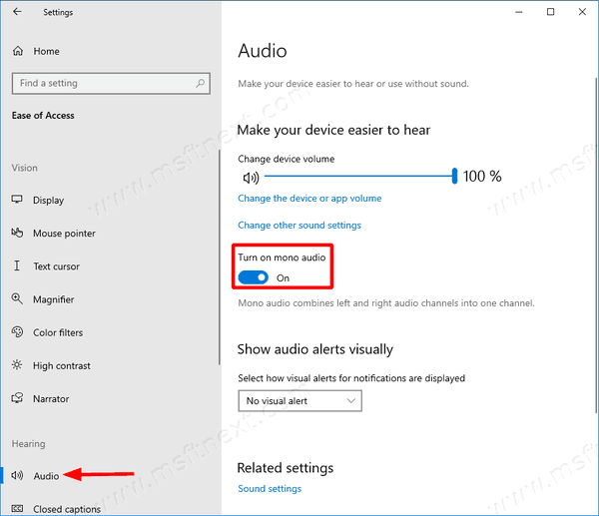Click the Color filters palette icon
This screenshot has width=599, height=516.
click(17, 332)
